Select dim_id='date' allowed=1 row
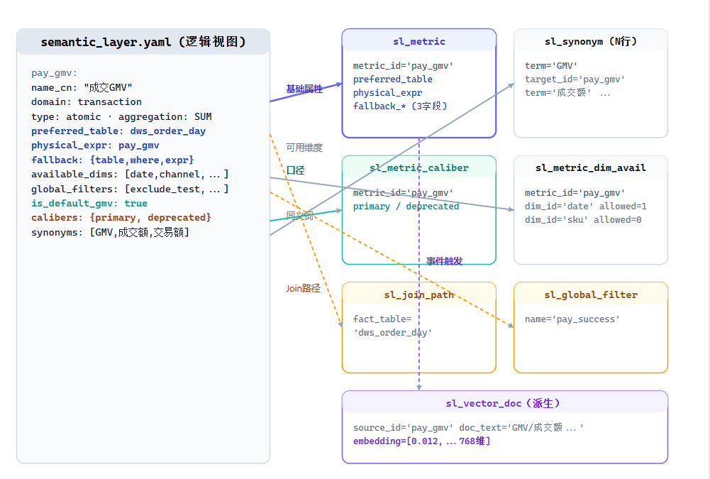 click(585, 207)
